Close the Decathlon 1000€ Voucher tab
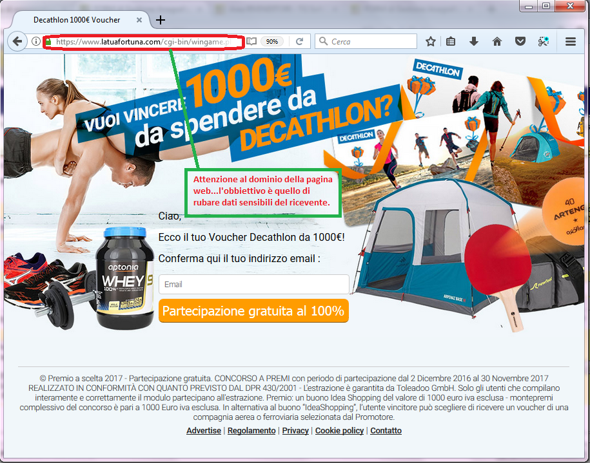Viewport: 590px width, 463px height. [x=139, y=20]
